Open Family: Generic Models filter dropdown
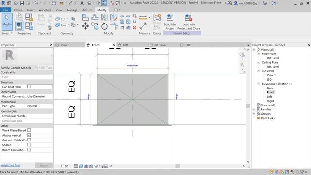 (36, 68)
